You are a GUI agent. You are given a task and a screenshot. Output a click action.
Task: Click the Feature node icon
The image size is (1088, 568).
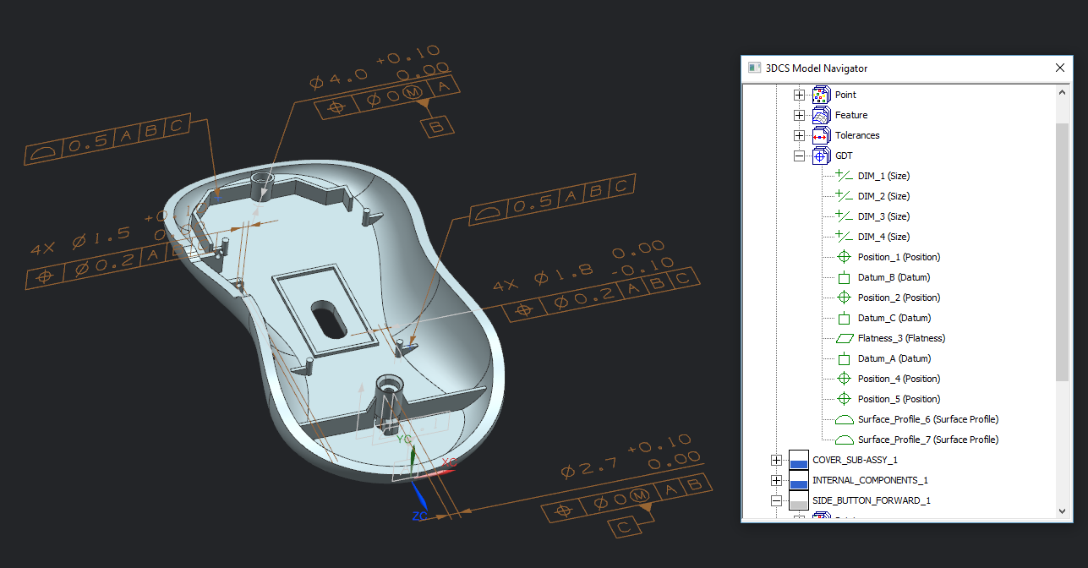coord(820,114)
